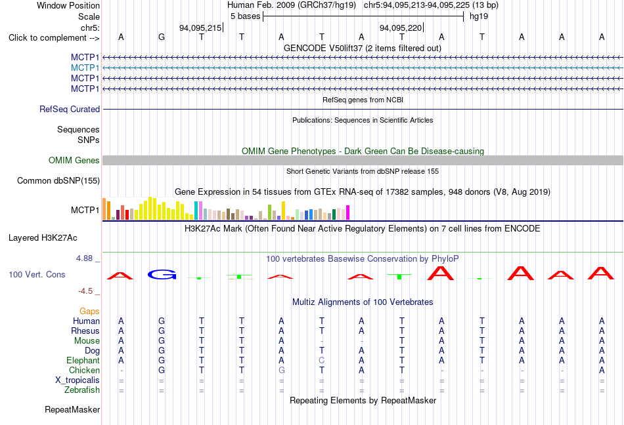This screenshot has height=425, width=624.
Task: Click the -4.5 PhyloP lower value
Action: pyautogui.click(x=85, y=291)
